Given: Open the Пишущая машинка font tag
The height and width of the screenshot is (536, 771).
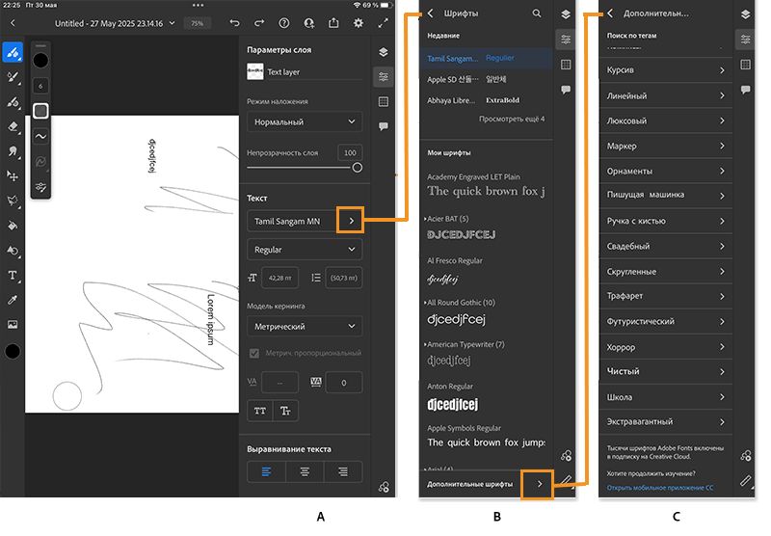Looking at the screenshot, I should (665, 196).
